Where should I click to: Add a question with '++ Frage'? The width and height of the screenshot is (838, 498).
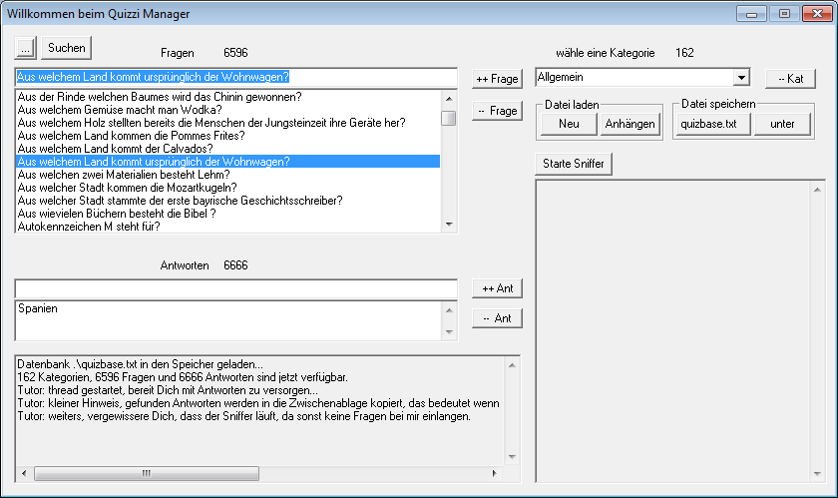497,79
